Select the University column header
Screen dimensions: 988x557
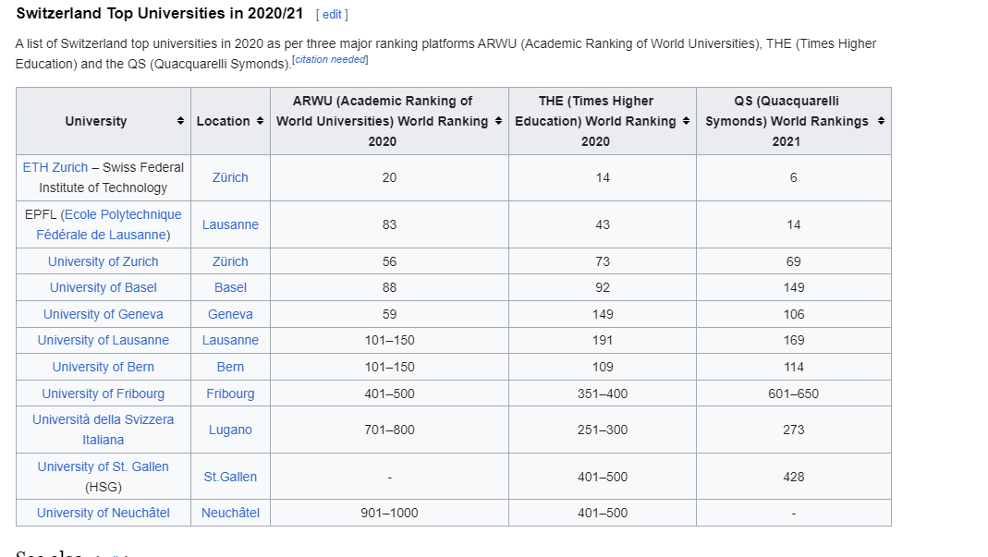click(104, 121)
